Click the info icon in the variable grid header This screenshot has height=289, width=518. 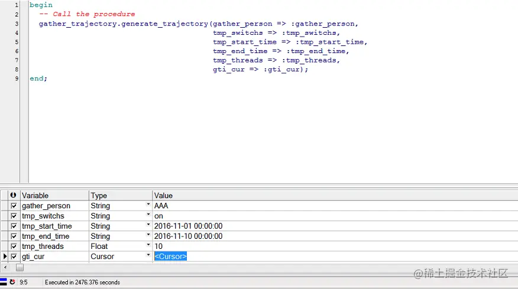[x=13, y=195]
